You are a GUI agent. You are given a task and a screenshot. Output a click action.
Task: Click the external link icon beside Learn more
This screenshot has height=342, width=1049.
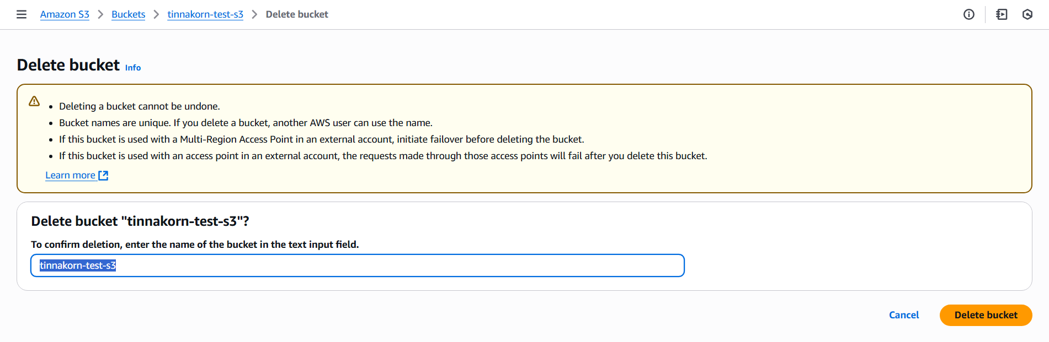pos(103,175)
